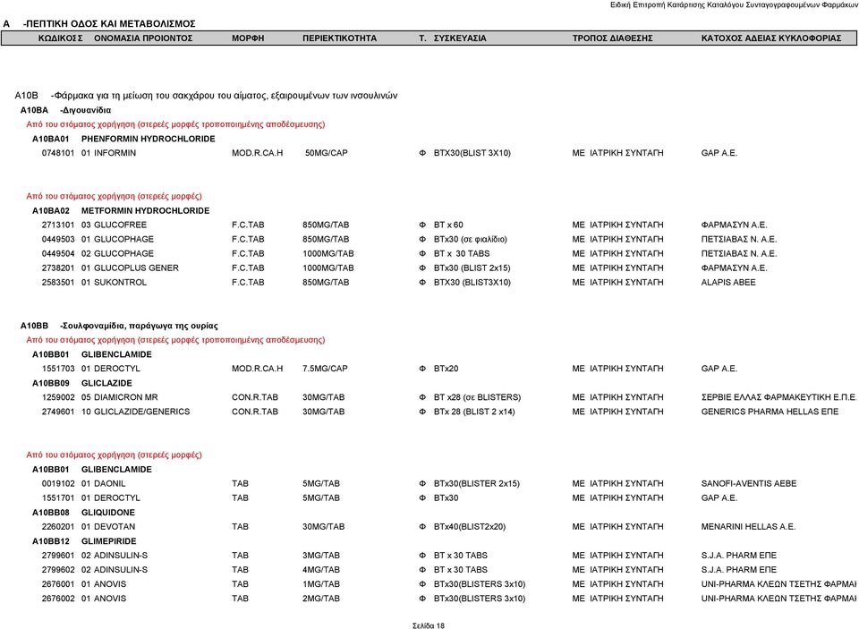Click code 2676001 for ANOVIS

pyautogui.click(x=58, y=584)
